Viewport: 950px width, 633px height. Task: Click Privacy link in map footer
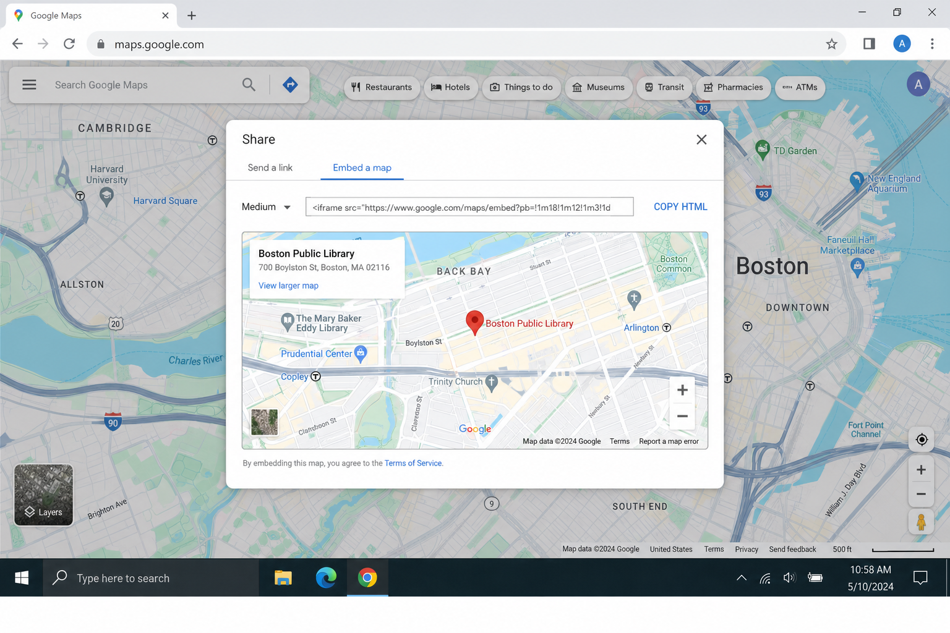pyautogui.click(x=747, y=549)
